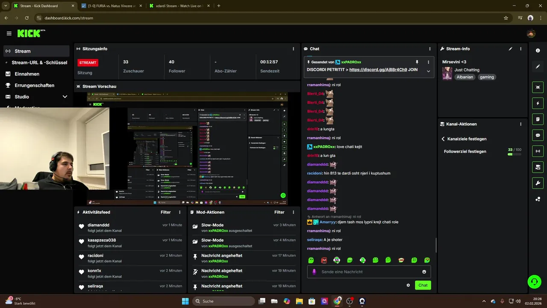Click the Albanian tag
The height and width of the screenshot is (308, 547).
tap(465, 77)
